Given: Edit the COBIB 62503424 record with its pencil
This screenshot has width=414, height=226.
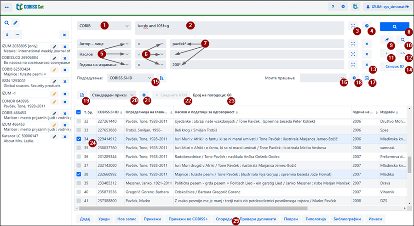Looking at the screenshot, I should coord(54,70).
